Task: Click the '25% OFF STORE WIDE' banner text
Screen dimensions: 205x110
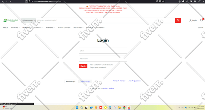Action: pos(95,12)
